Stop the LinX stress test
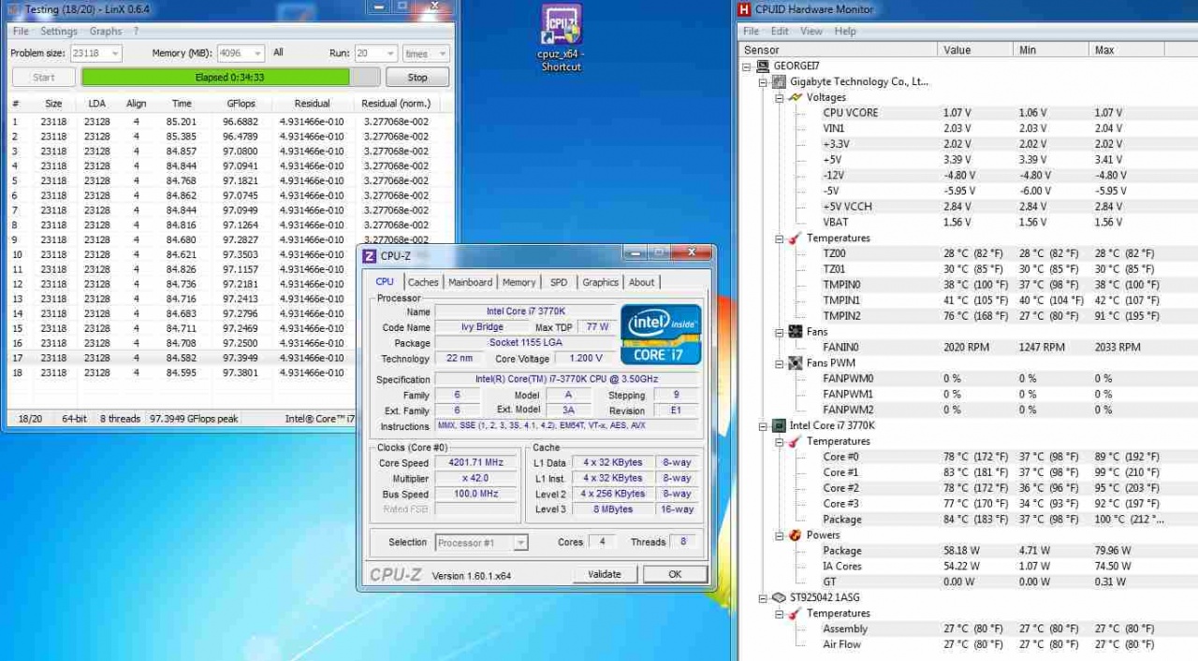 (x=417, y=78)
